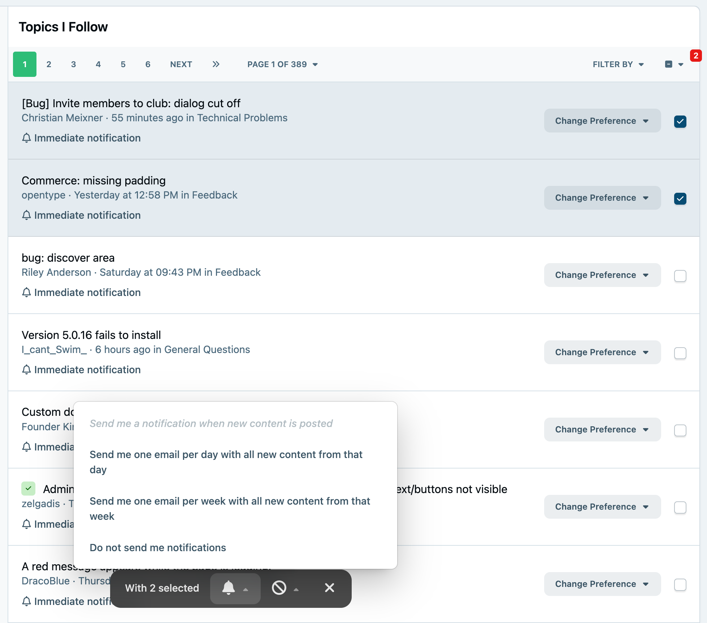The width and height of the screenshot is (707, 623).
Task: Click 'Topics I Follow' heading
Action: (x=63, y=27)
